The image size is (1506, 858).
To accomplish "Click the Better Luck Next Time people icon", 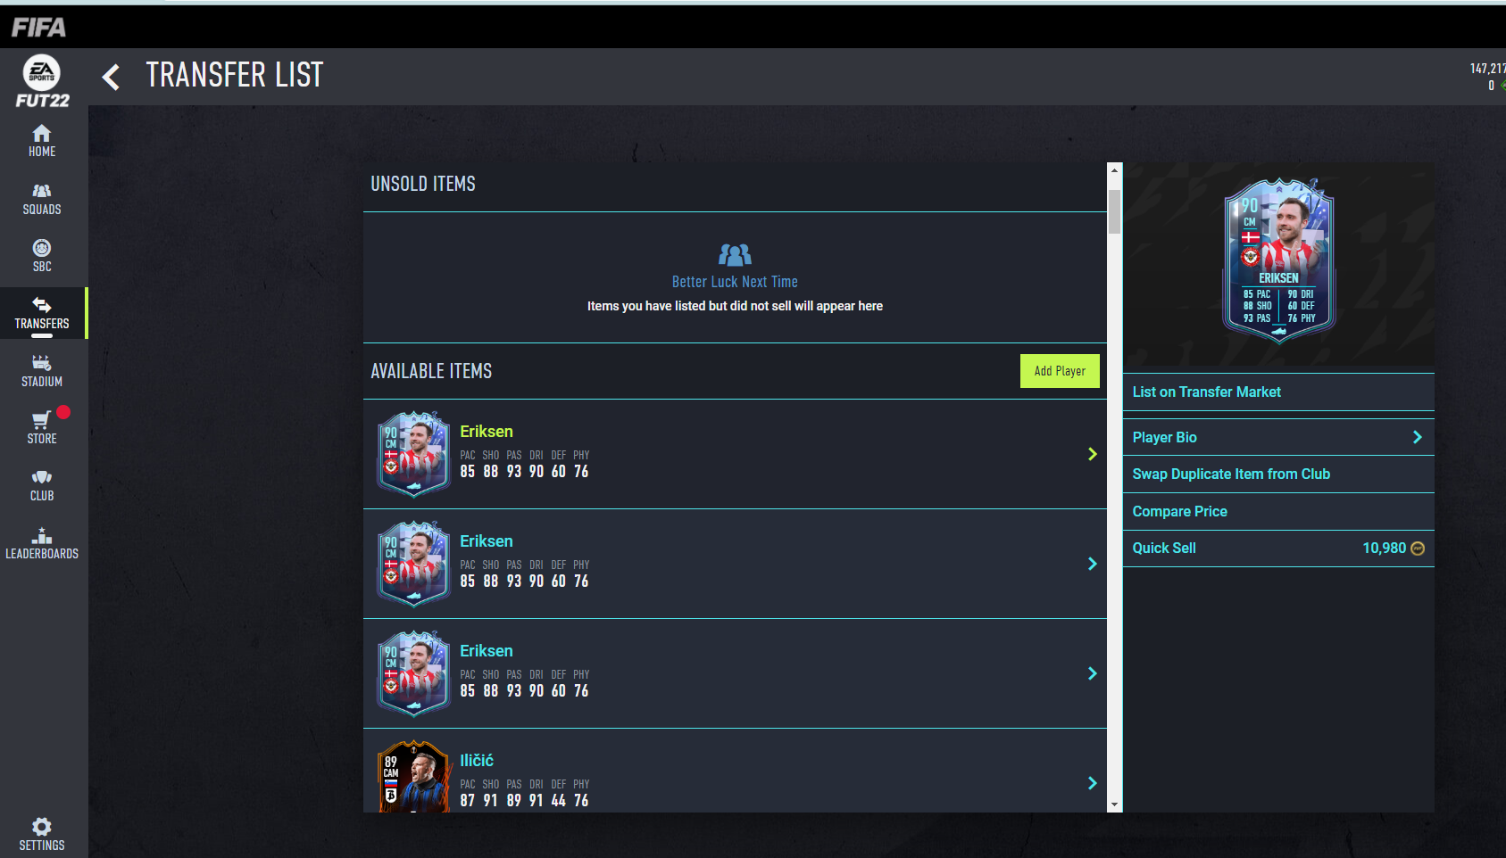I will click(735, 255).
